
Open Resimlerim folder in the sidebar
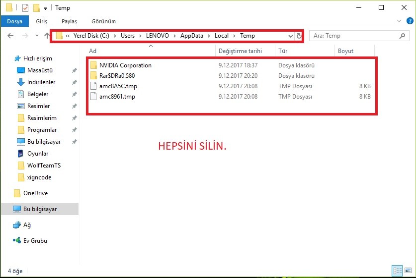(42, 118)
